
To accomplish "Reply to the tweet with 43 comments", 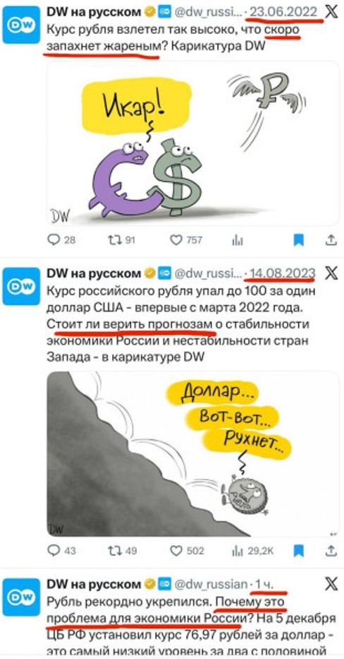I will [61, 550].
